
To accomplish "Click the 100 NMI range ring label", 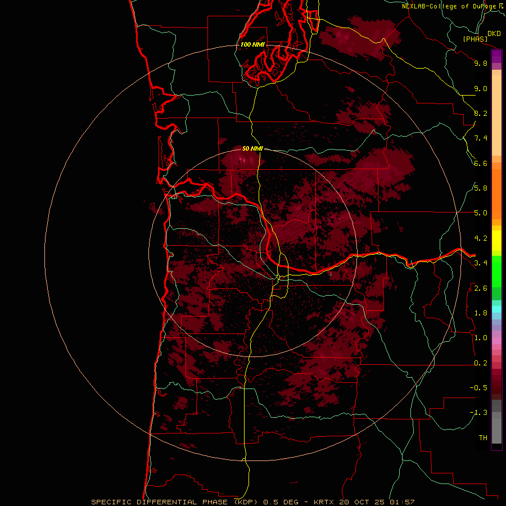I will point(252,44).
